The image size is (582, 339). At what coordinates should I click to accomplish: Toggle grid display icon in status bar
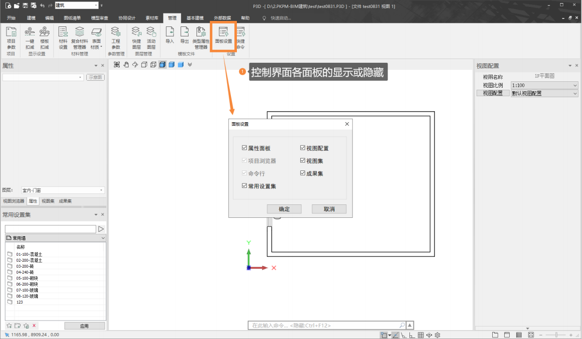tap(420, 335)
